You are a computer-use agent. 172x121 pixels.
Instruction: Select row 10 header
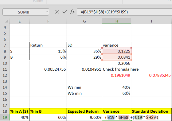[5, 63]
